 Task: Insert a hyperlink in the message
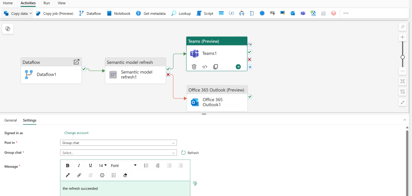(79, 175)
